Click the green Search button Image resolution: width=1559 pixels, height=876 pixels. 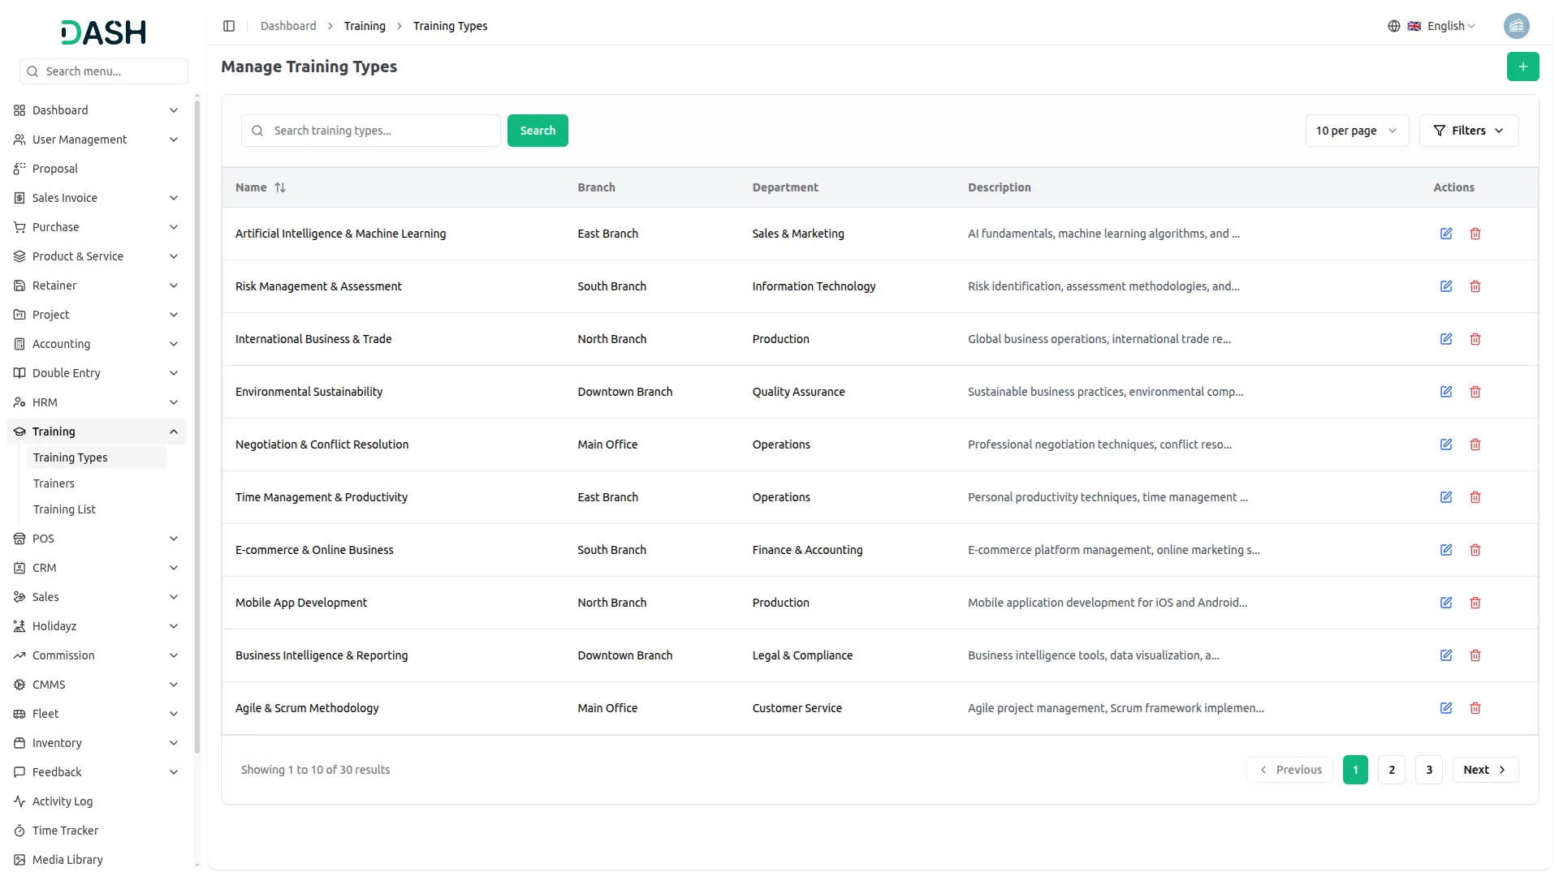[x=538, y=131]
